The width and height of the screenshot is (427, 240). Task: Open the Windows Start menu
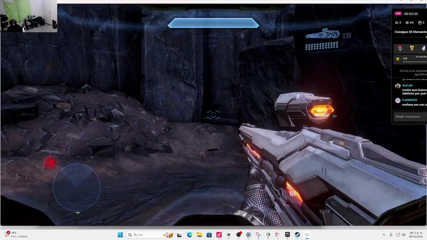(x=120, y=235)
